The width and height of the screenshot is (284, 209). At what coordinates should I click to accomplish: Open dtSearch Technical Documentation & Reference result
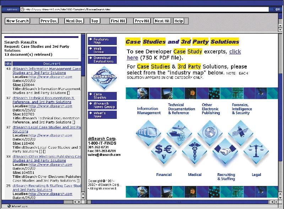43,100
